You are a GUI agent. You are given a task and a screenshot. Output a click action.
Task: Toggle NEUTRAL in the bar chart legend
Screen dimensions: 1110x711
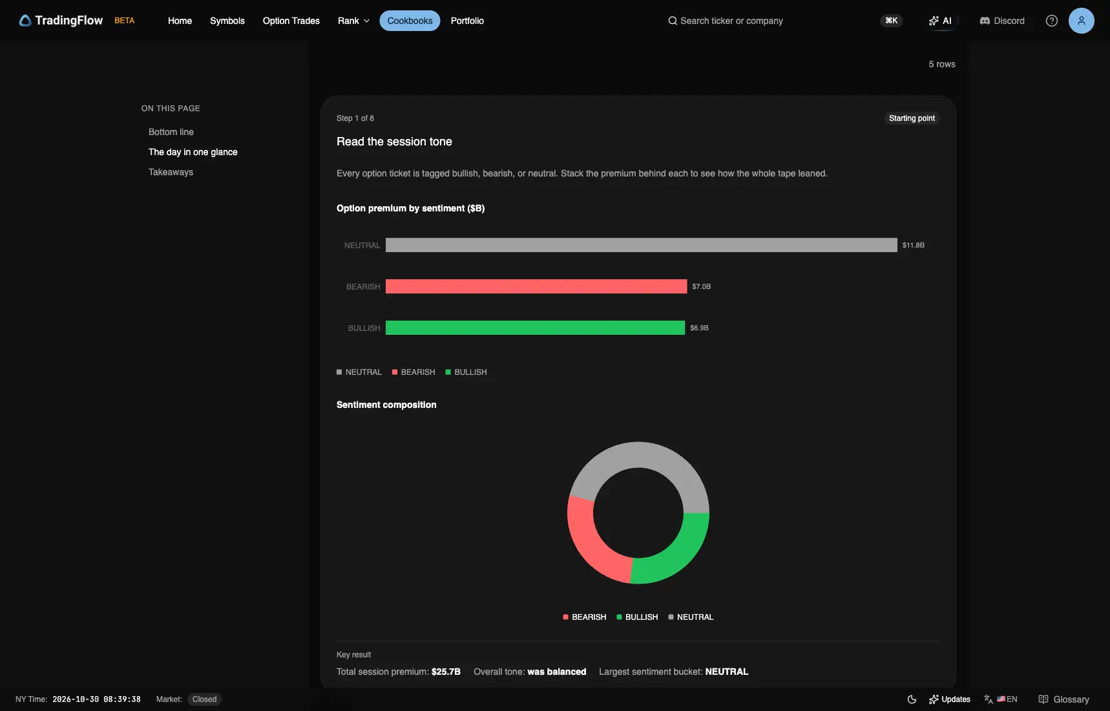point(359,372)
